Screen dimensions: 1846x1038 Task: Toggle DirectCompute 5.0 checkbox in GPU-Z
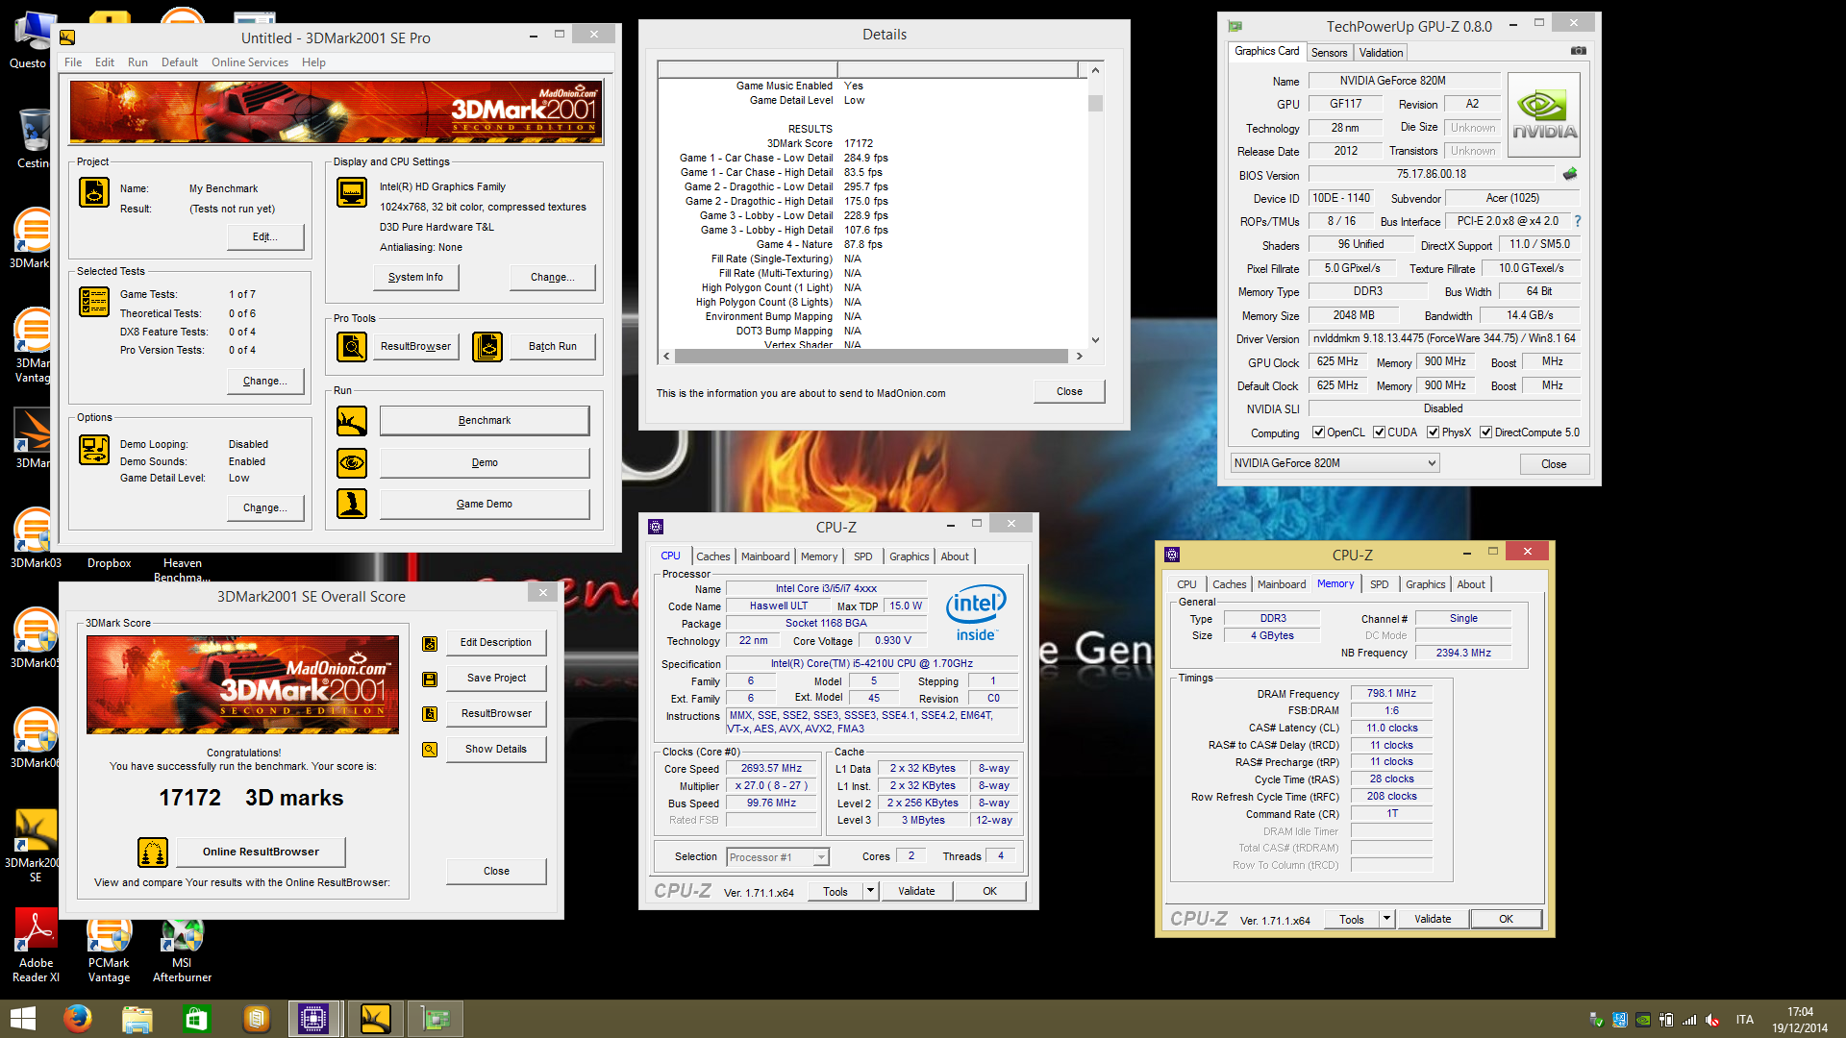tap(1486, 432)
